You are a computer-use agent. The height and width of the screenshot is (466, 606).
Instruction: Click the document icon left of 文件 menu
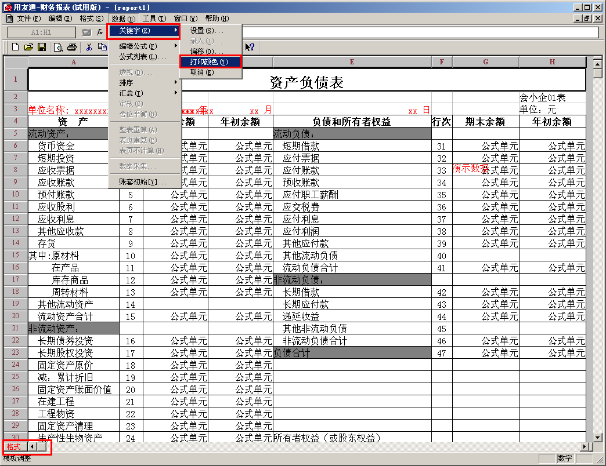10,18
